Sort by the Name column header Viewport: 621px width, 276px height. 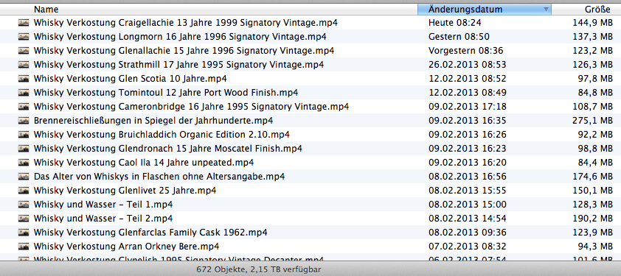pos(209,9)
